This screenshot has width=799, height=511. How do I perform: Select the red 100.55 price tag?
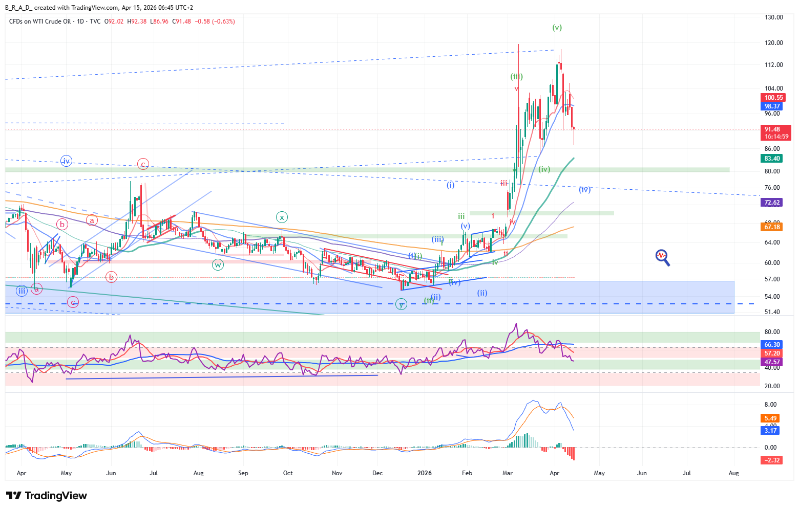pos(773,98)
